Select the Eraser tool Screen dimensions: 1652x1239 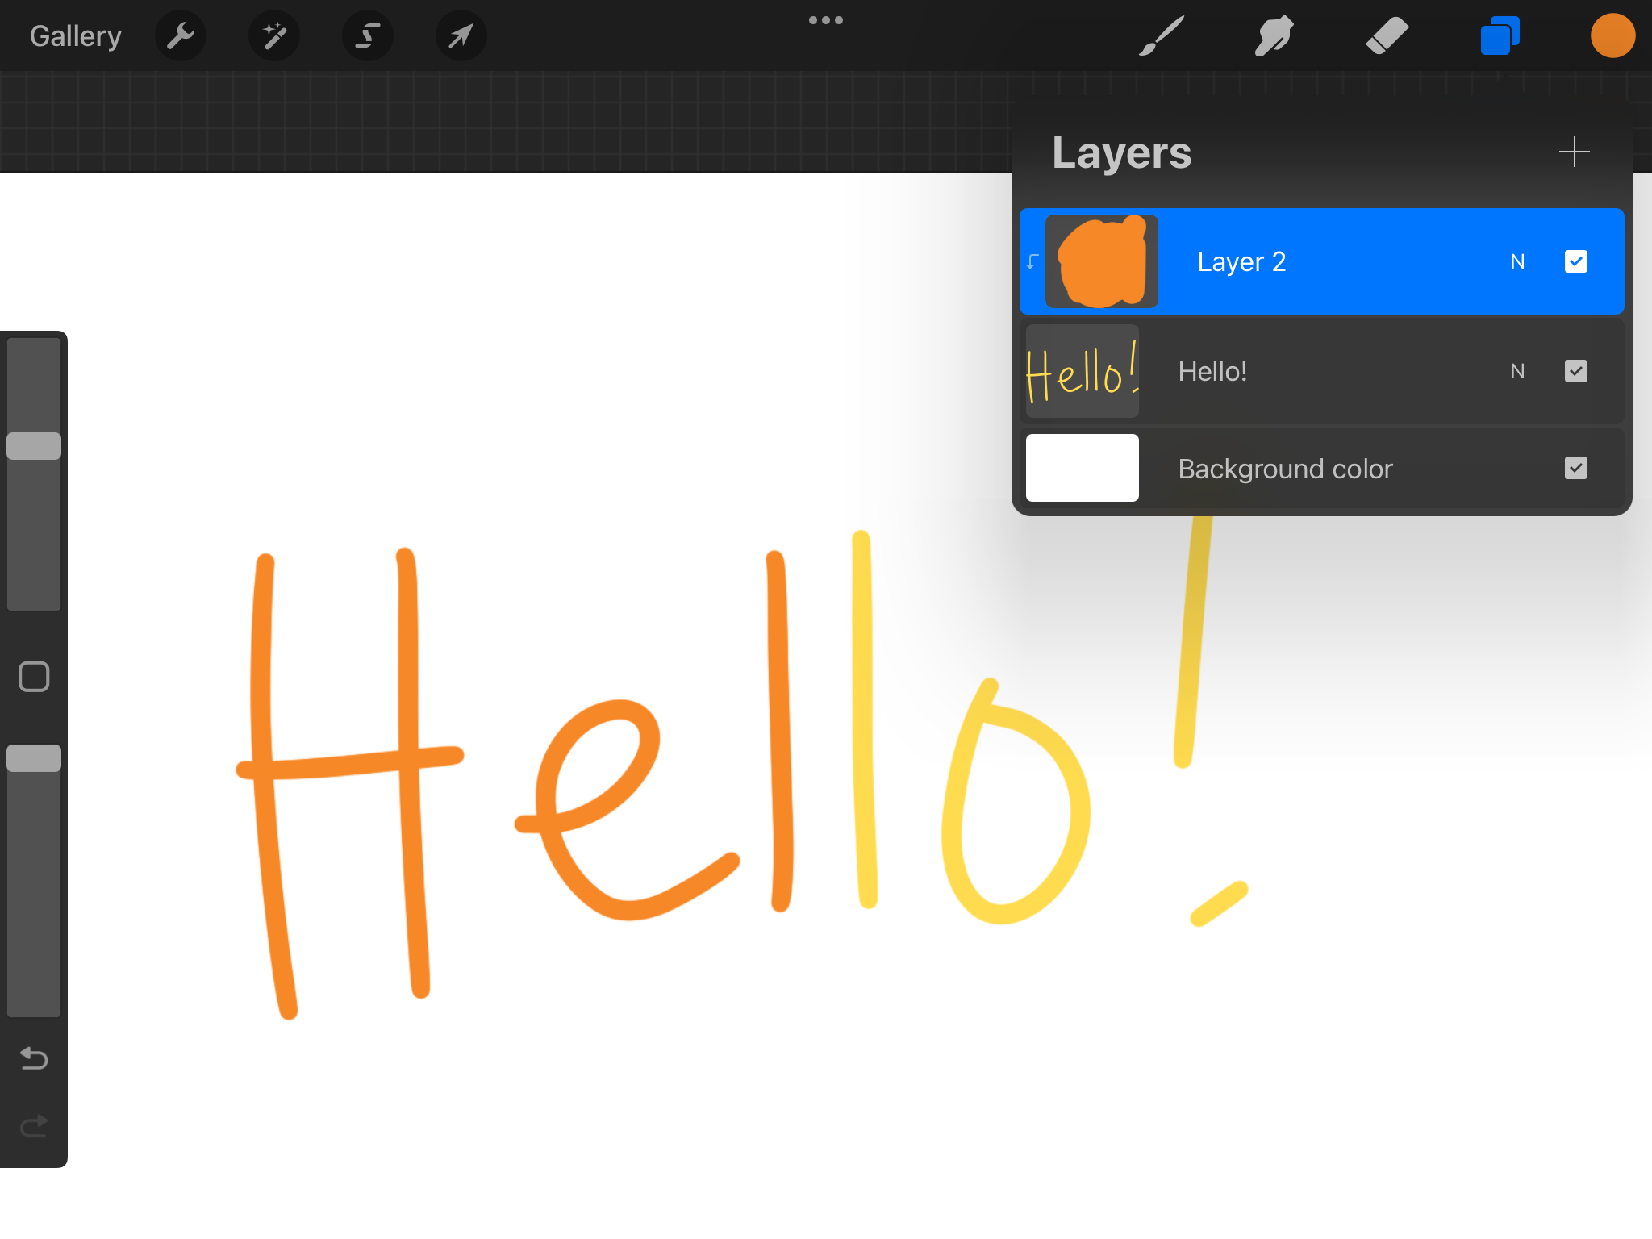pos(1387,36)
